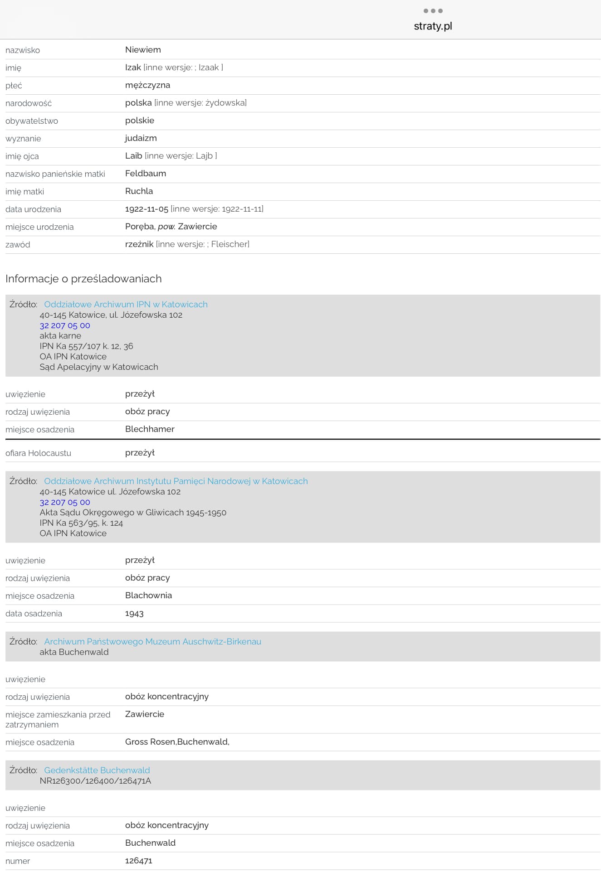The image size is (601, 877).
Task: Open the Oddziałowe Archiwum IPN w Katowicach link
Action: [x=126, y=305]
